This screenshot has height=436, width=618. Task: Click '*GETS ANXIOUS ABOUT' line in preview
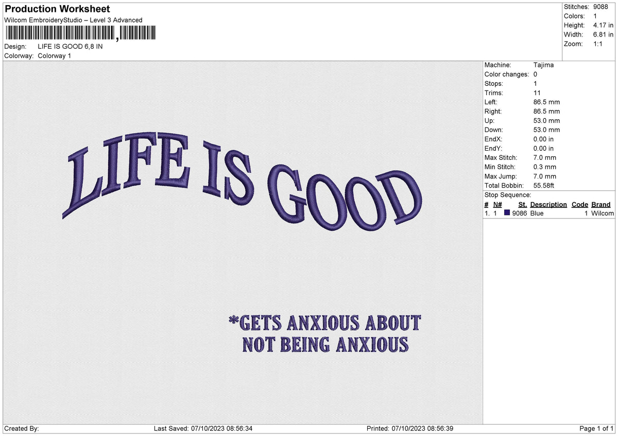324,323
